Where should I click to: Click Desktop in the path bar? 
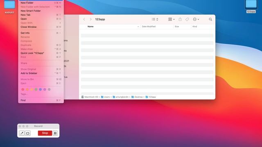tap(137, 97)
